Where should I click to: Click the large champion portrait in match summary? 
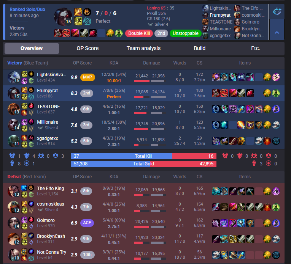63,17
